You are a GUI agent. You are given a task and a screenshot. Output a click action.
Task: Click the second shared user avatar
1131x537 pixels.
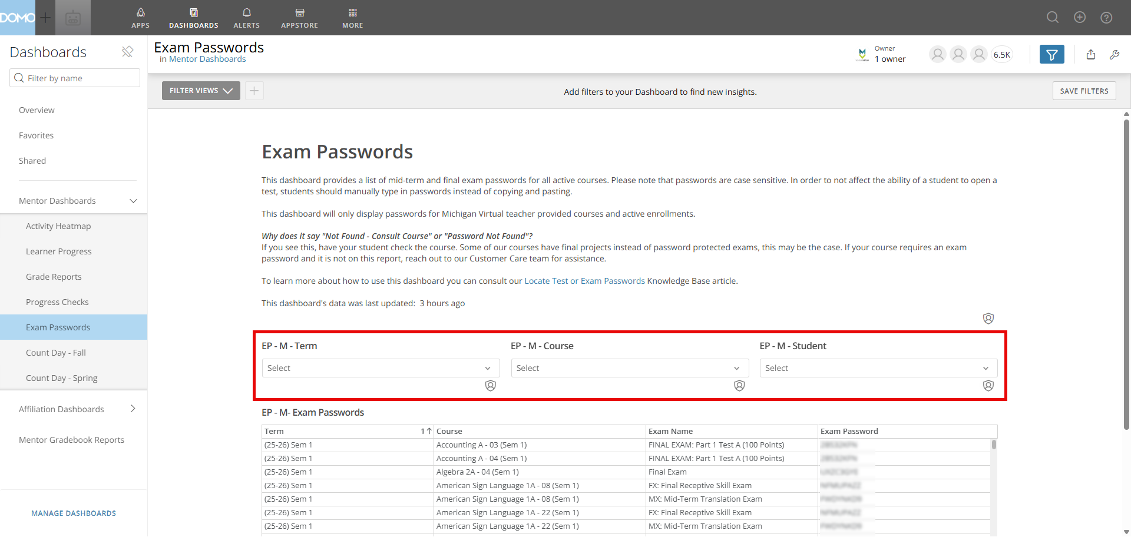click(958, 55)
